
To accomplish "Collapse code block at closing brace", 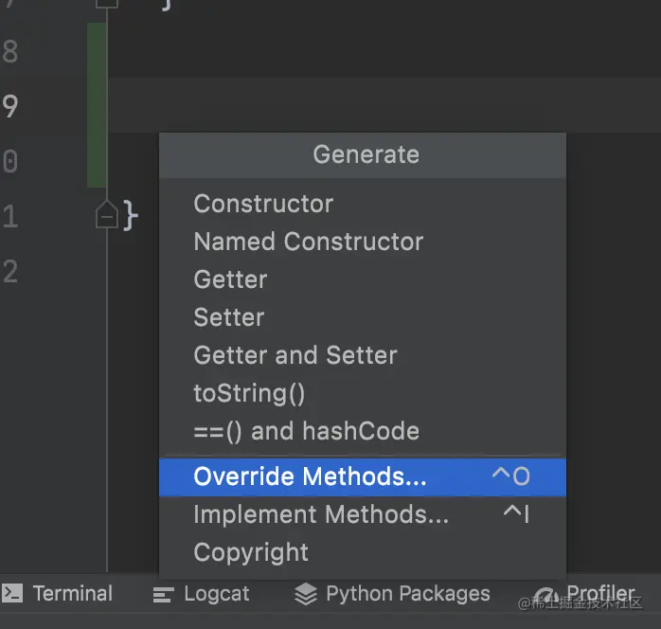I will pyautogui.click(x=107, y=215).
